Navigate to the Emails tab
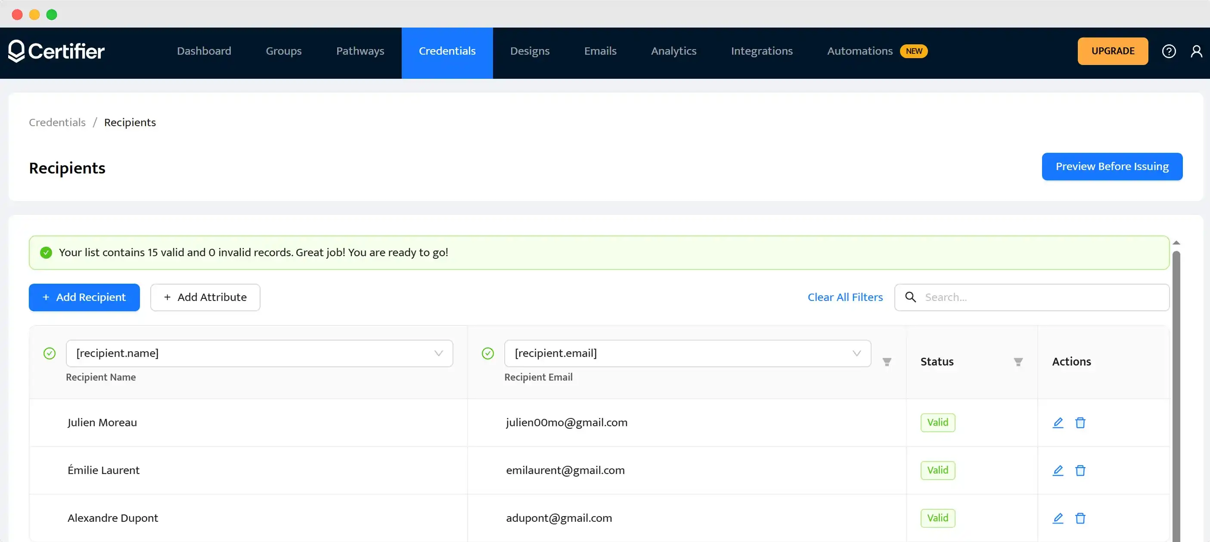Image resolution: width=1210 pixels, height=542 pixels. [x=600, y=51]
